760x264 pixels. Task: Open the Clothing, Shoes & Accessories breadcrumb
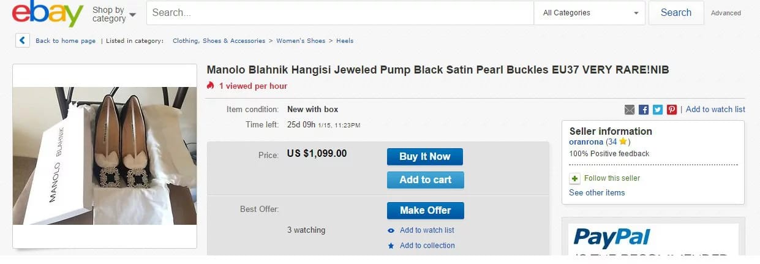[x=219, y=41]
